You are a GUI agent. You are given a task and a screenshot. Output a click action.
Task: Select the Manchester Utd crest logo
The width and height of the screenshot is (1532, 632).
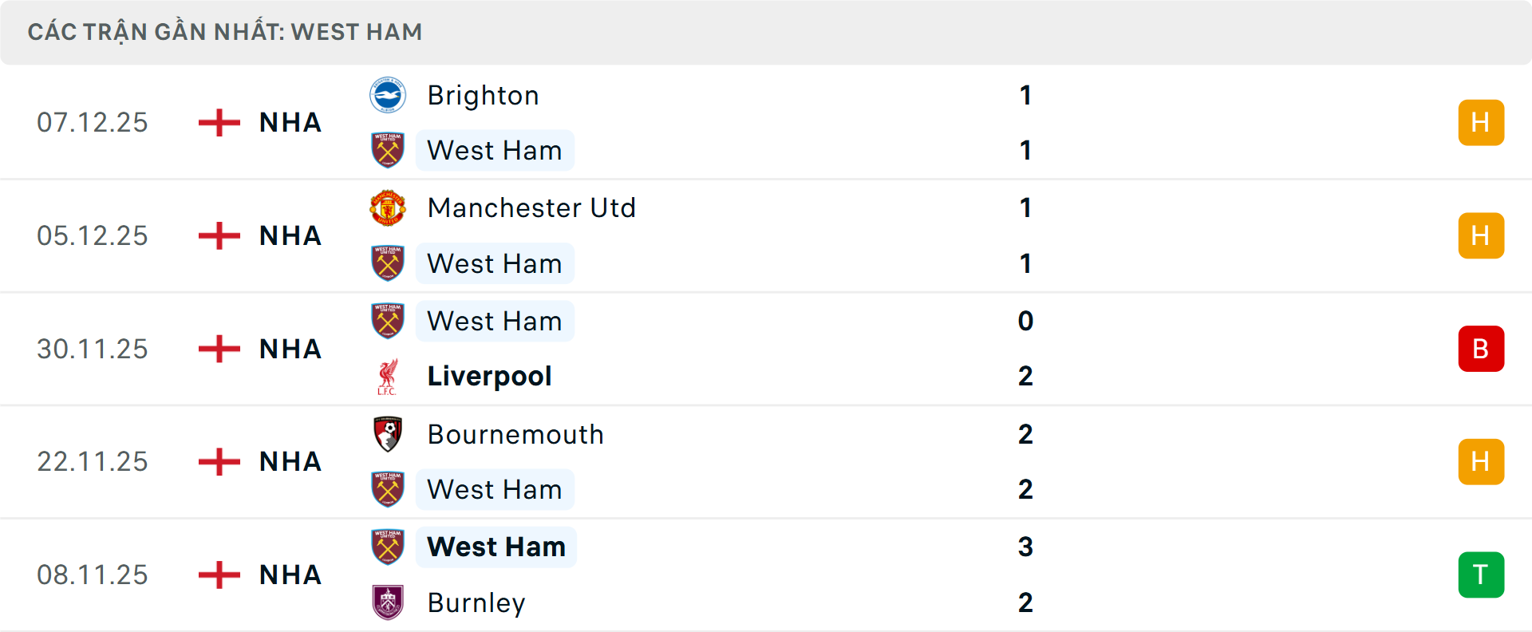(388, 207)
